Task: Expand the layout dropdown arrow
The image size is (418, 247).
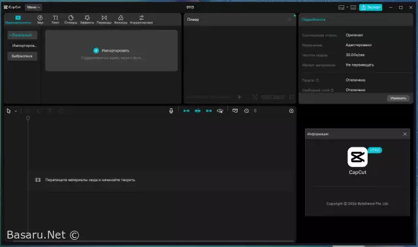Action: click(x=347, y=7)
